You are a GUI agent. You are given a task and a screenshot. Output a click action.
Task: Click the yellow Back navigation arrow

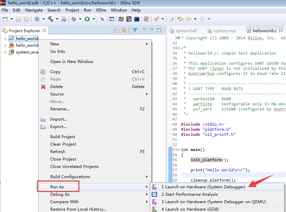pyautogui.click(x=189, y=19)
